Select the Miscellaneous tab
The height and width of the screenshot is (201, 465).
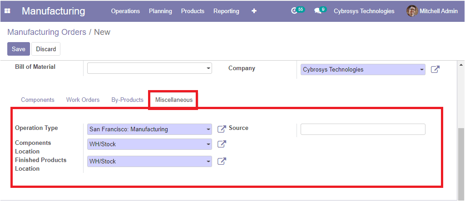click(x=174, y=100)
